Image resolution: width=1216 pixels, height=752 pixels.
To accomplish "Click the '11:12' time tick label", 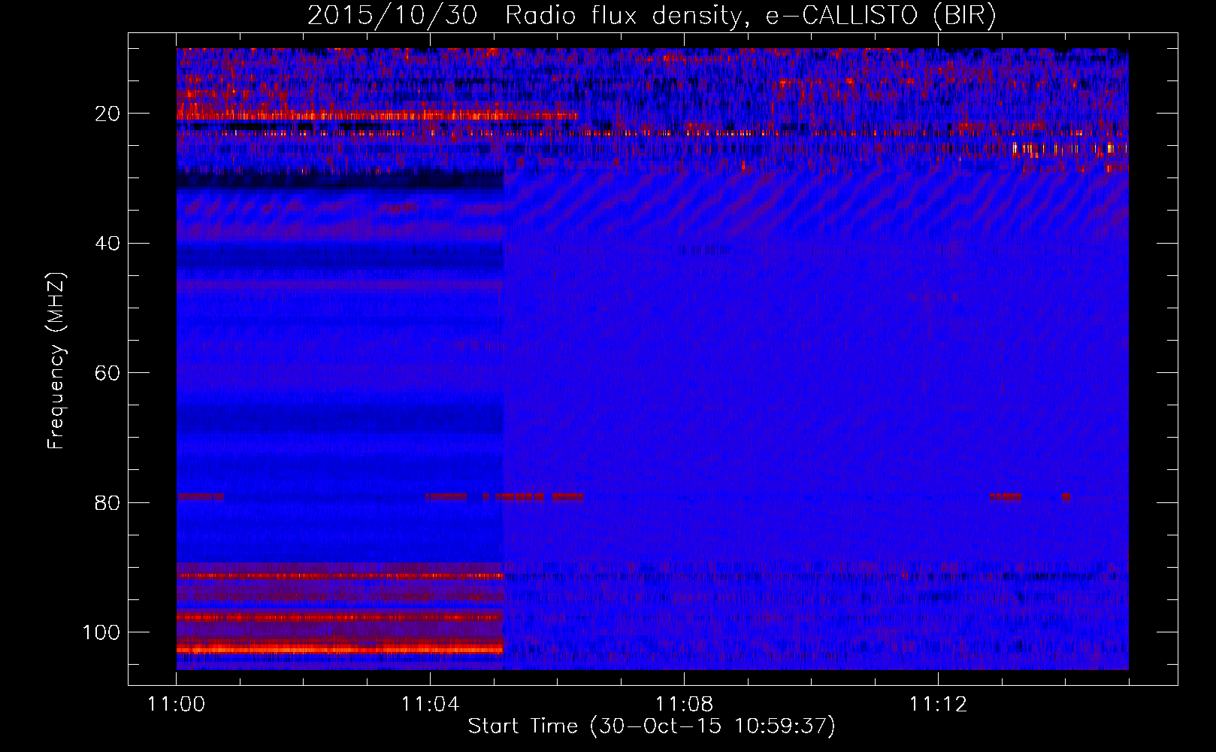I will (938, 705).
